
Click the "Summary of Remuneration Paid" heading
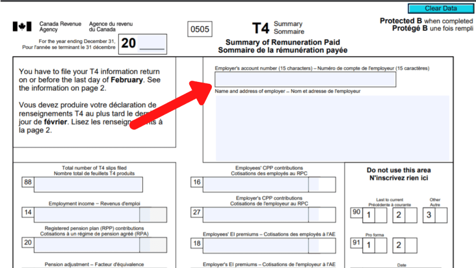click(283, 42)
